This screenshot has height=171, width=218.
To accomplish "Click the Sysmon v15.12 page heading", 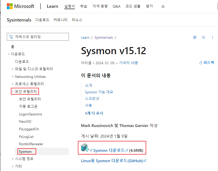I will 114,51.
